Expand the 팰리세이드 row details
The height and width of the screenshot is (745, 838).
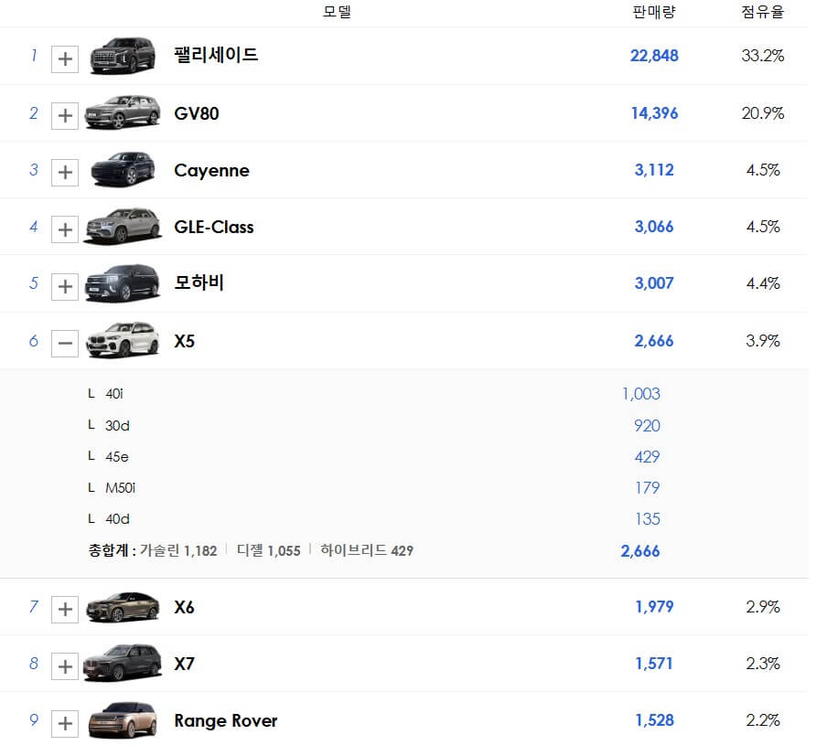65,57
